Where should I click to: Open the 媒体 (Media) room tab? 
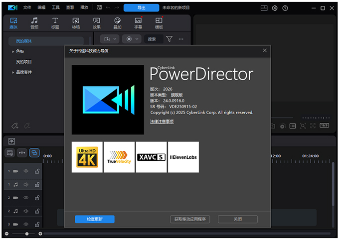(13, 23)
